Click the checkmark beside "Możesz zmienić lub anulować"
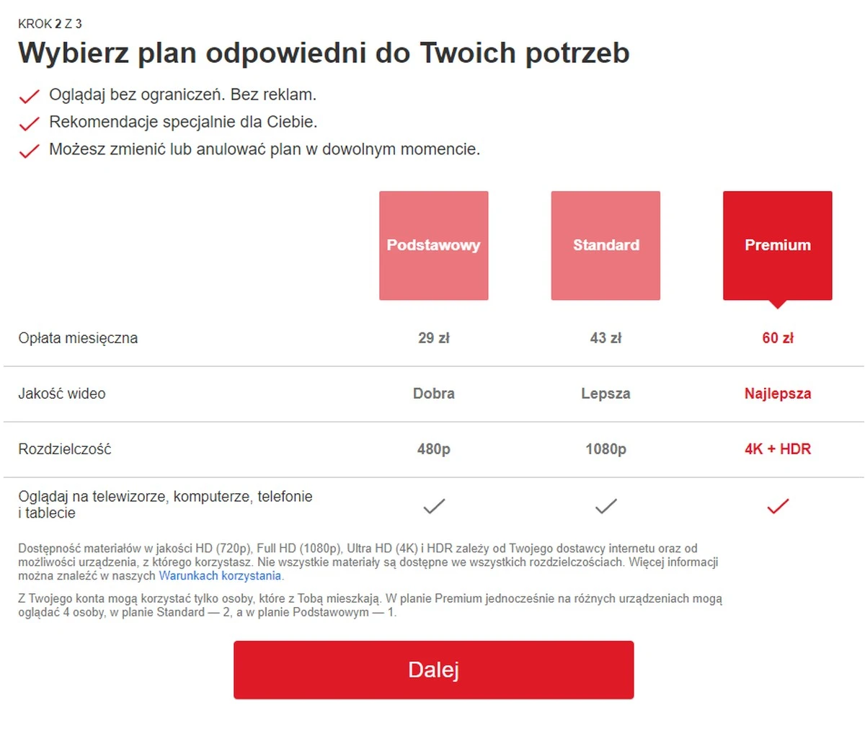The width and height of the screenshot is (865, 739). [x=29, y=151]
